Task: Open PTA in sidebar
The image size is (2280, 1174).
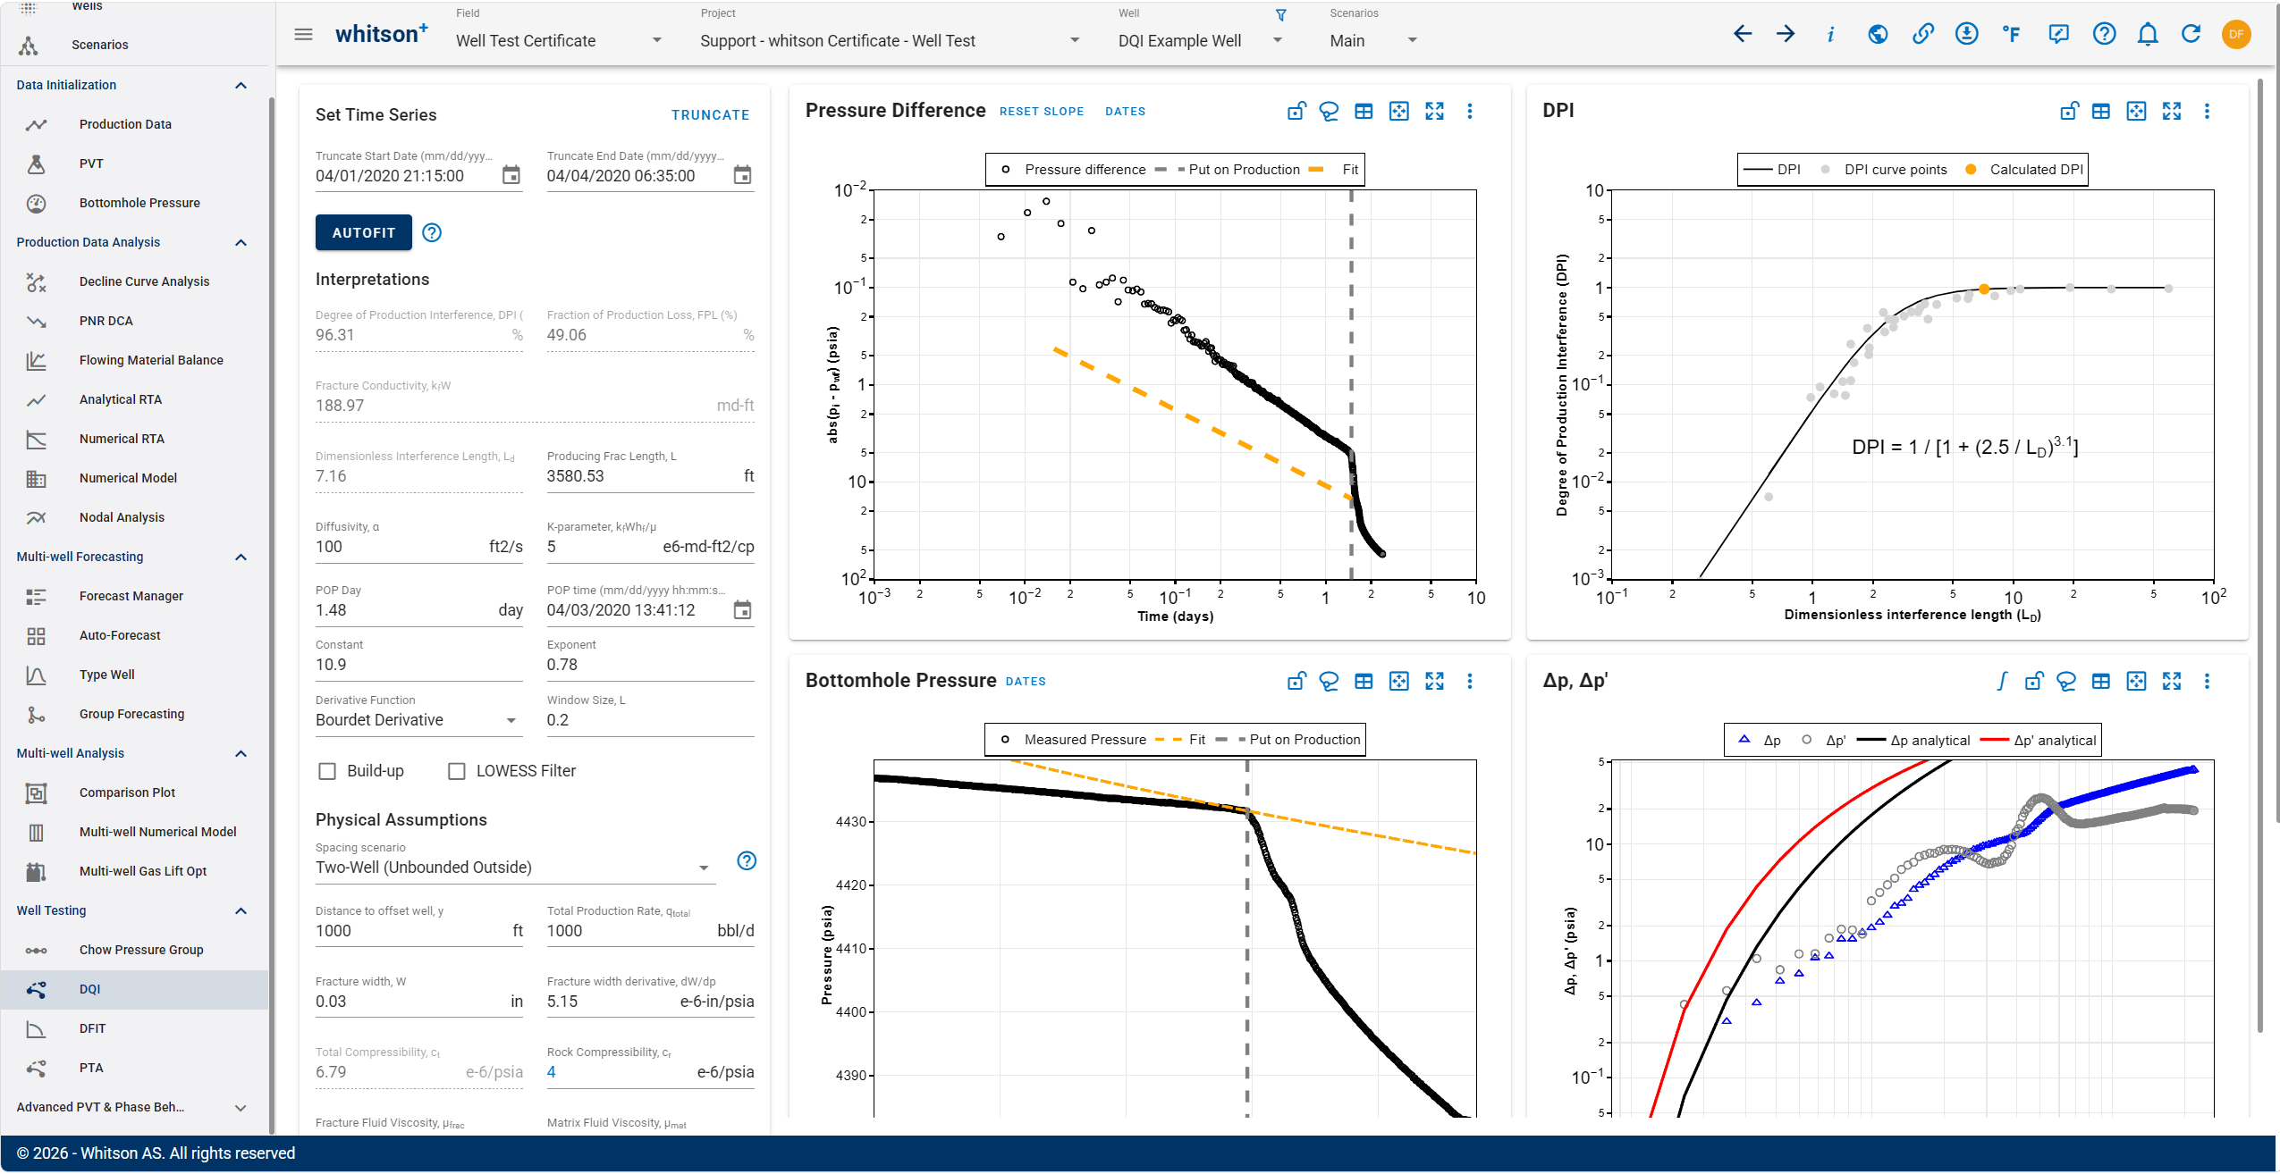Action: 134,1069
